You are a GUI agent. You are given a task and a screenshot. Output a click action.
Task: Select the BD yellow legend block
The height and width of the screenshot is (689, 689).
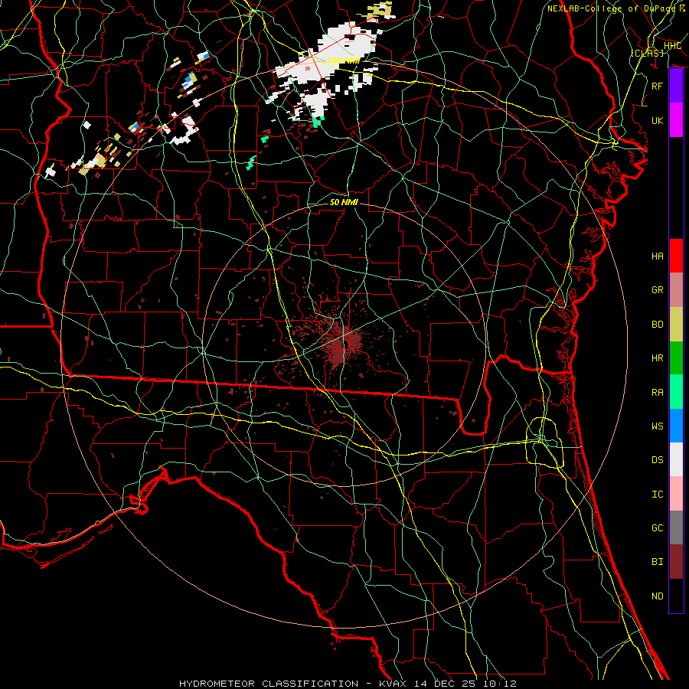point(676,325)
